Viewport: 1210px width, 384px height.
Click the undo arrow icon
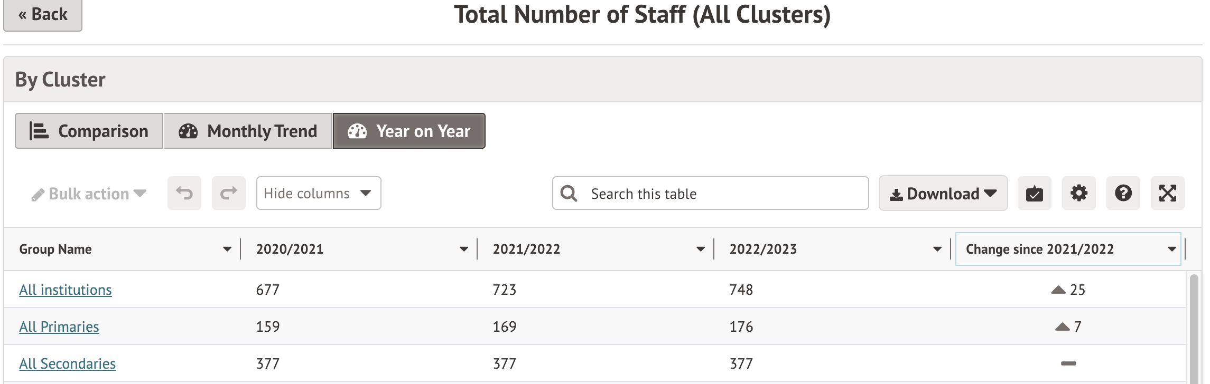click(x=184, y=194)
